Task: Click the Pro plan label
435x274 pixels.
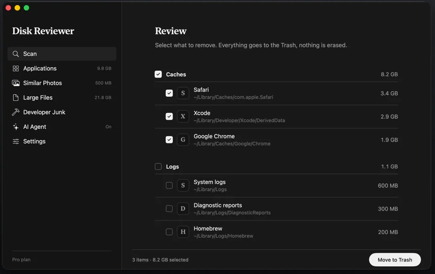Action: coord(21,259)
